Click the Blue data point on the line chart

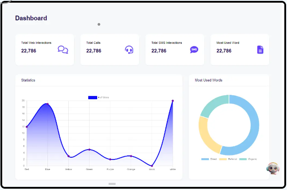point(47,104)
